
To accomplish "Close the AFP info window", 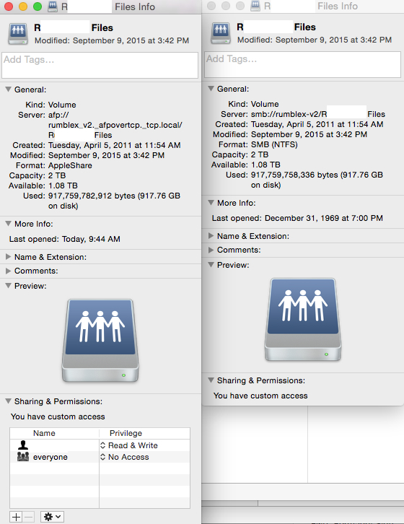I will tap(8, 6).
